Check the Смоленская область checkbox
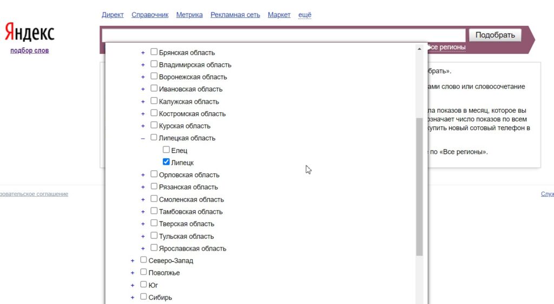Image resolution: width=554 pixels, height=304 pixels. click(x=154, y=199)
